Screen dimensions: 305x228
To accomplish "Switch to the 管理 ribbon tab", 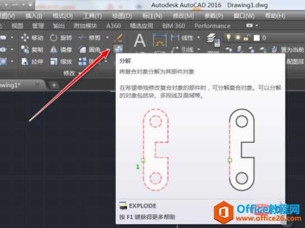I will [38, 26].
